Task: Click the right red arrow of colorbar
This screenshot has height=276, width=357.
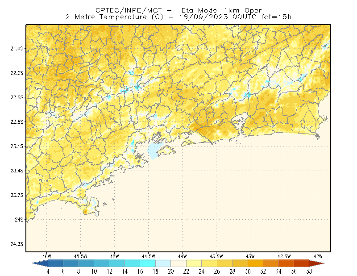Action: click(x=317, y=263)
